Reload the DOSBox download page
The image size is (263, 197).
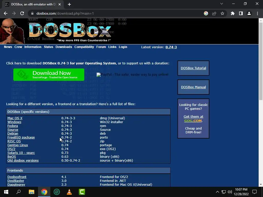click(x=22, y=13)
